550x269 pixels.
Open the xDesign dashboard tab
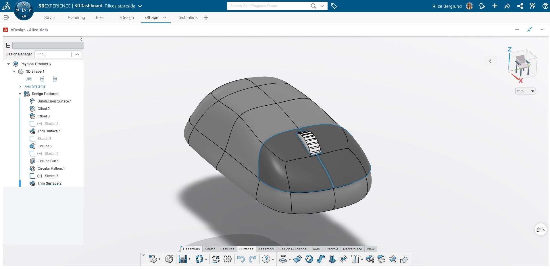pyautogui.click(x=126, y=18)
